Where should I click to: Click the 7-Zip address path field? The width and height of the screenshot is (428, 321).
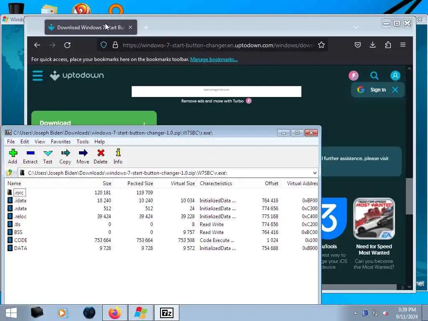[168, 173]
